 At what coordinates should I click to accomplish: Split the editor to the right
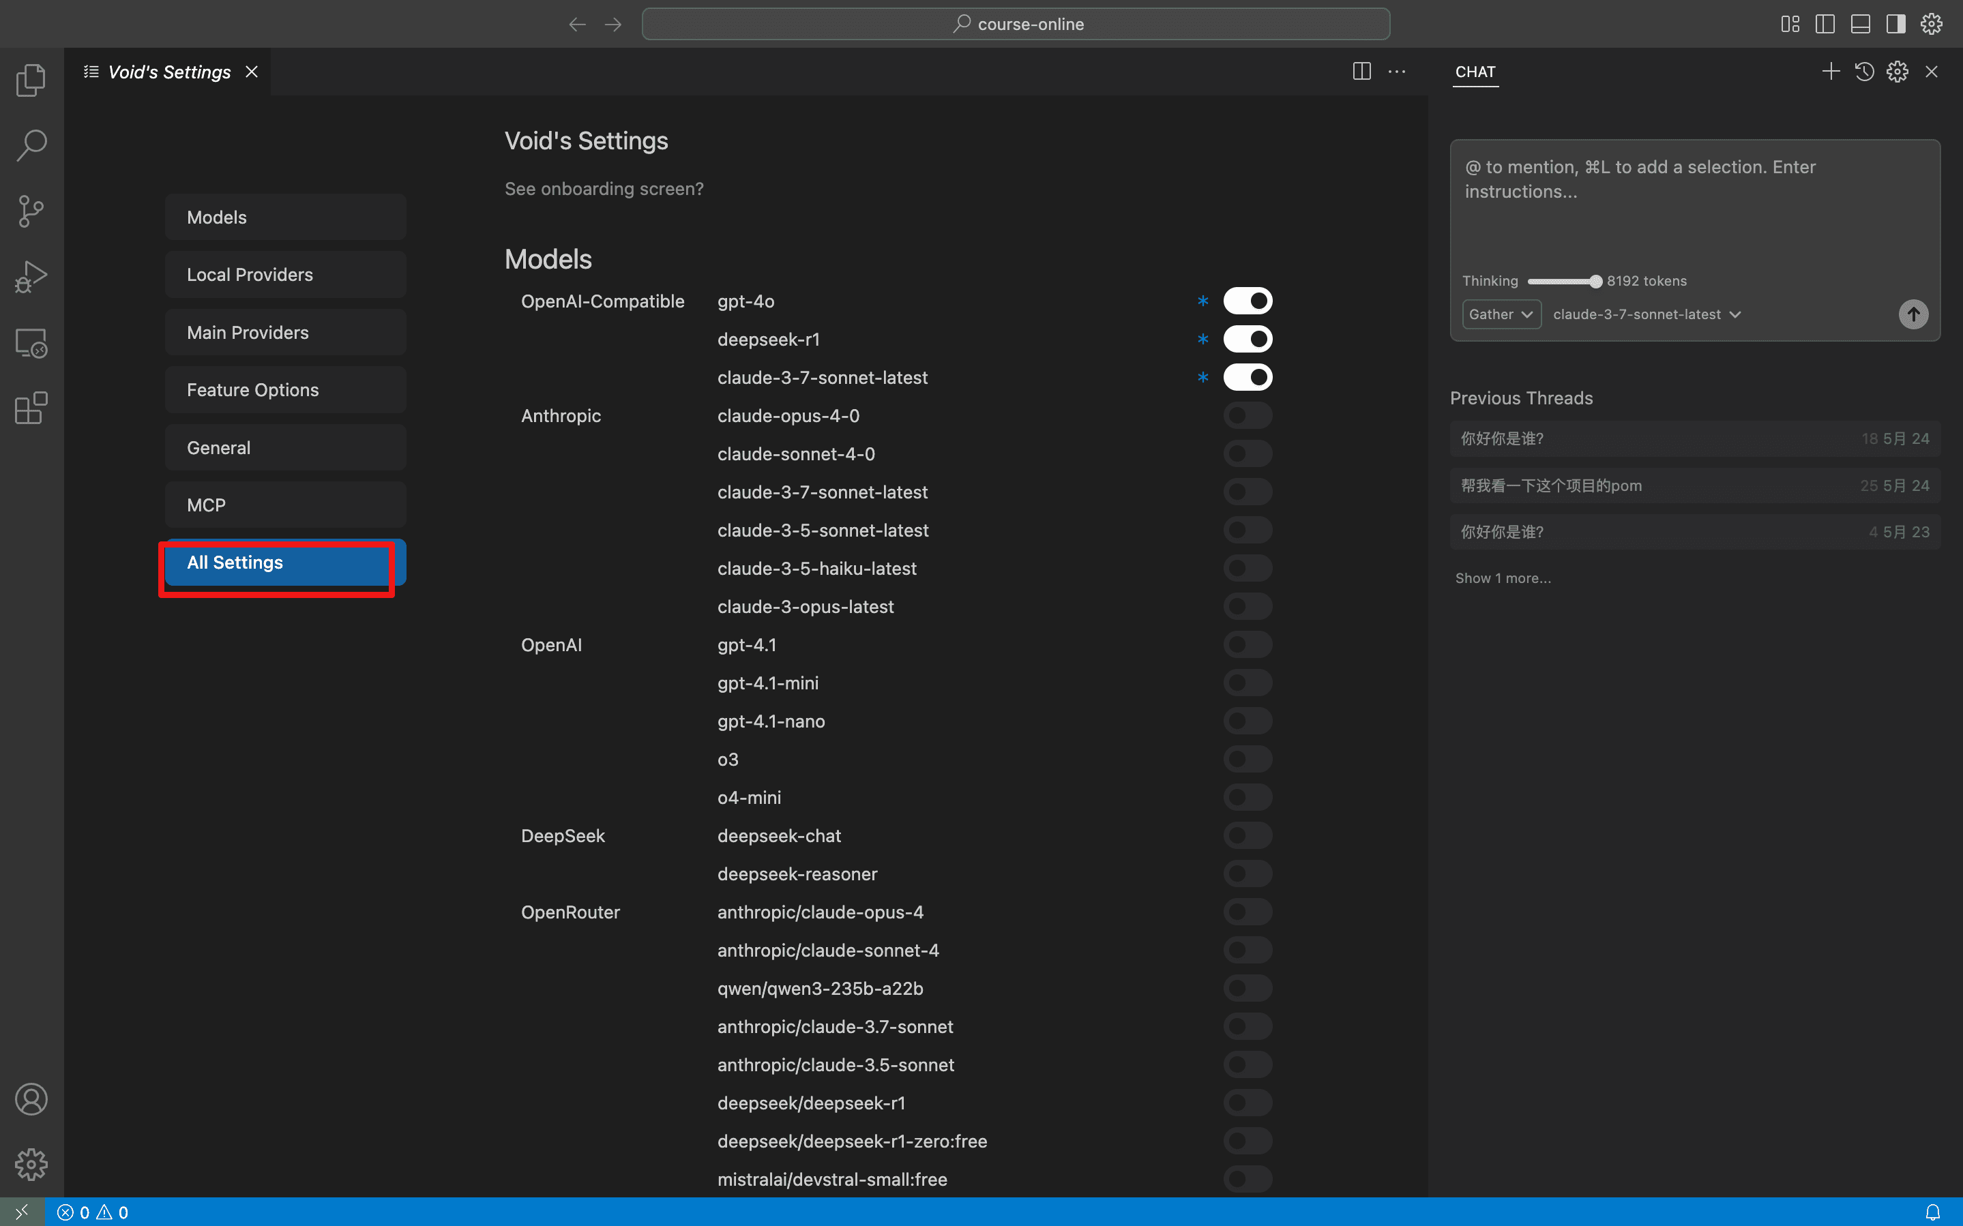pyautogui.click(x=1362, y=72)
